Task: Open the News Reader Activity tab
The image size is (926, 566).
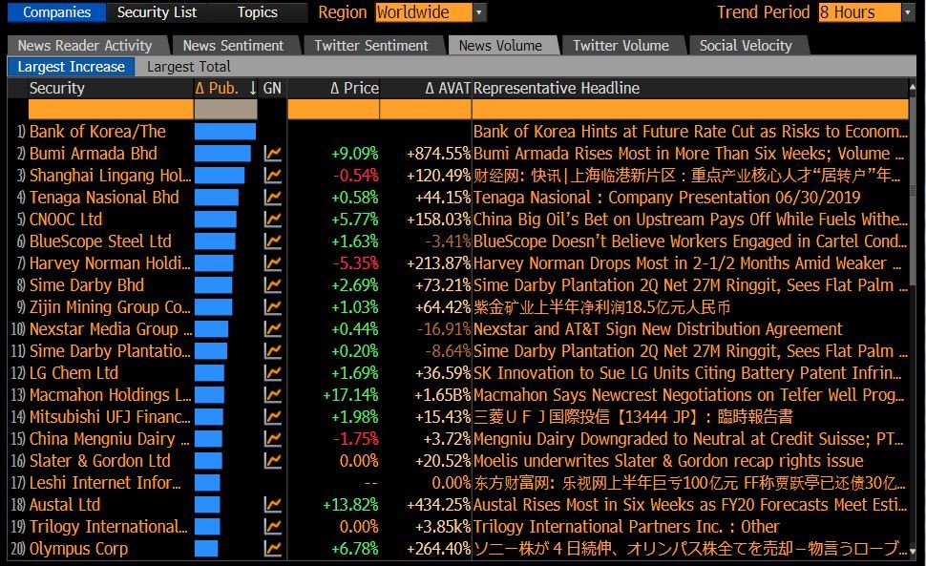Action: tap(85, 46)
